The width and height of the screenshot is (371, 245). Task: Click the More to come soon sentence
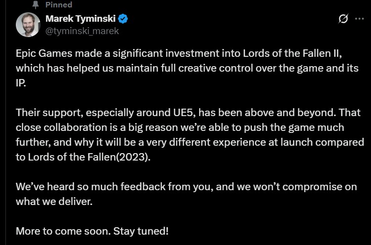pyautogui.click(x=63, y=231)
